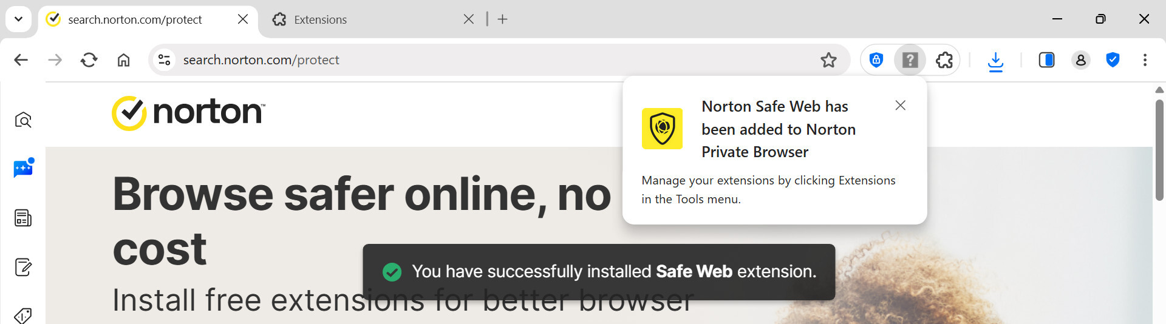Switch to the Extensions tab

[370, 19]
